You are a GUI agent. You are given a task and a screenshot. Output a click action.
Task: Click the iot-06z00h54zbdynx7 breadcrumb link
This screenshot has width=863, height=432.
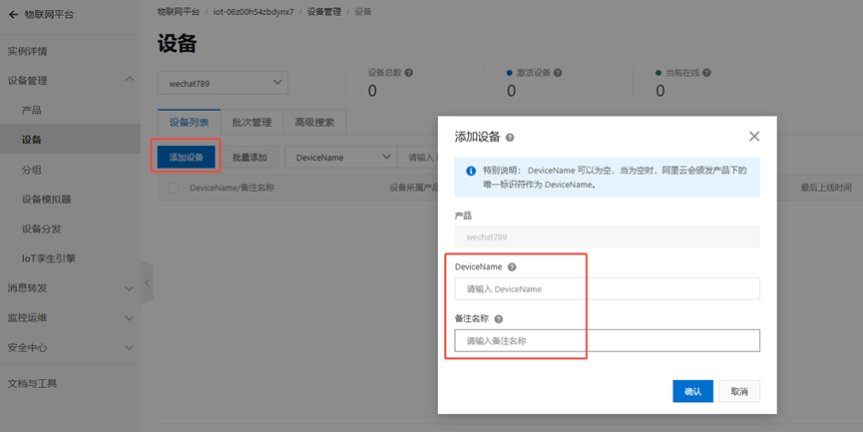point(253,12)
